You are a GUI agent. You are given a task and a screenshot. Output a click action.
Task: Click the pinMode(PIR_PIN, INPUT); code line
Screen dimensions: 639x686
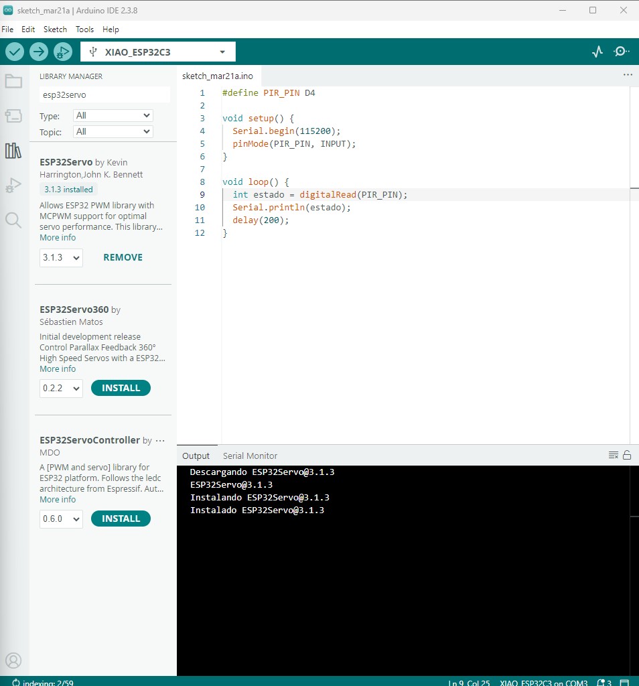click(x=294, y=143)
